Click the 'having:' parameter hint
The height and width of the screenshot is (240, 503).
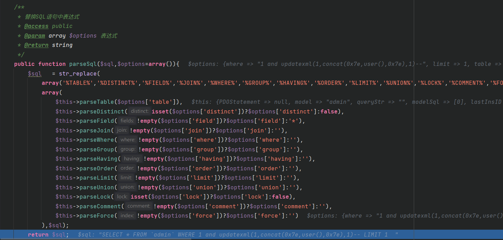132,159
